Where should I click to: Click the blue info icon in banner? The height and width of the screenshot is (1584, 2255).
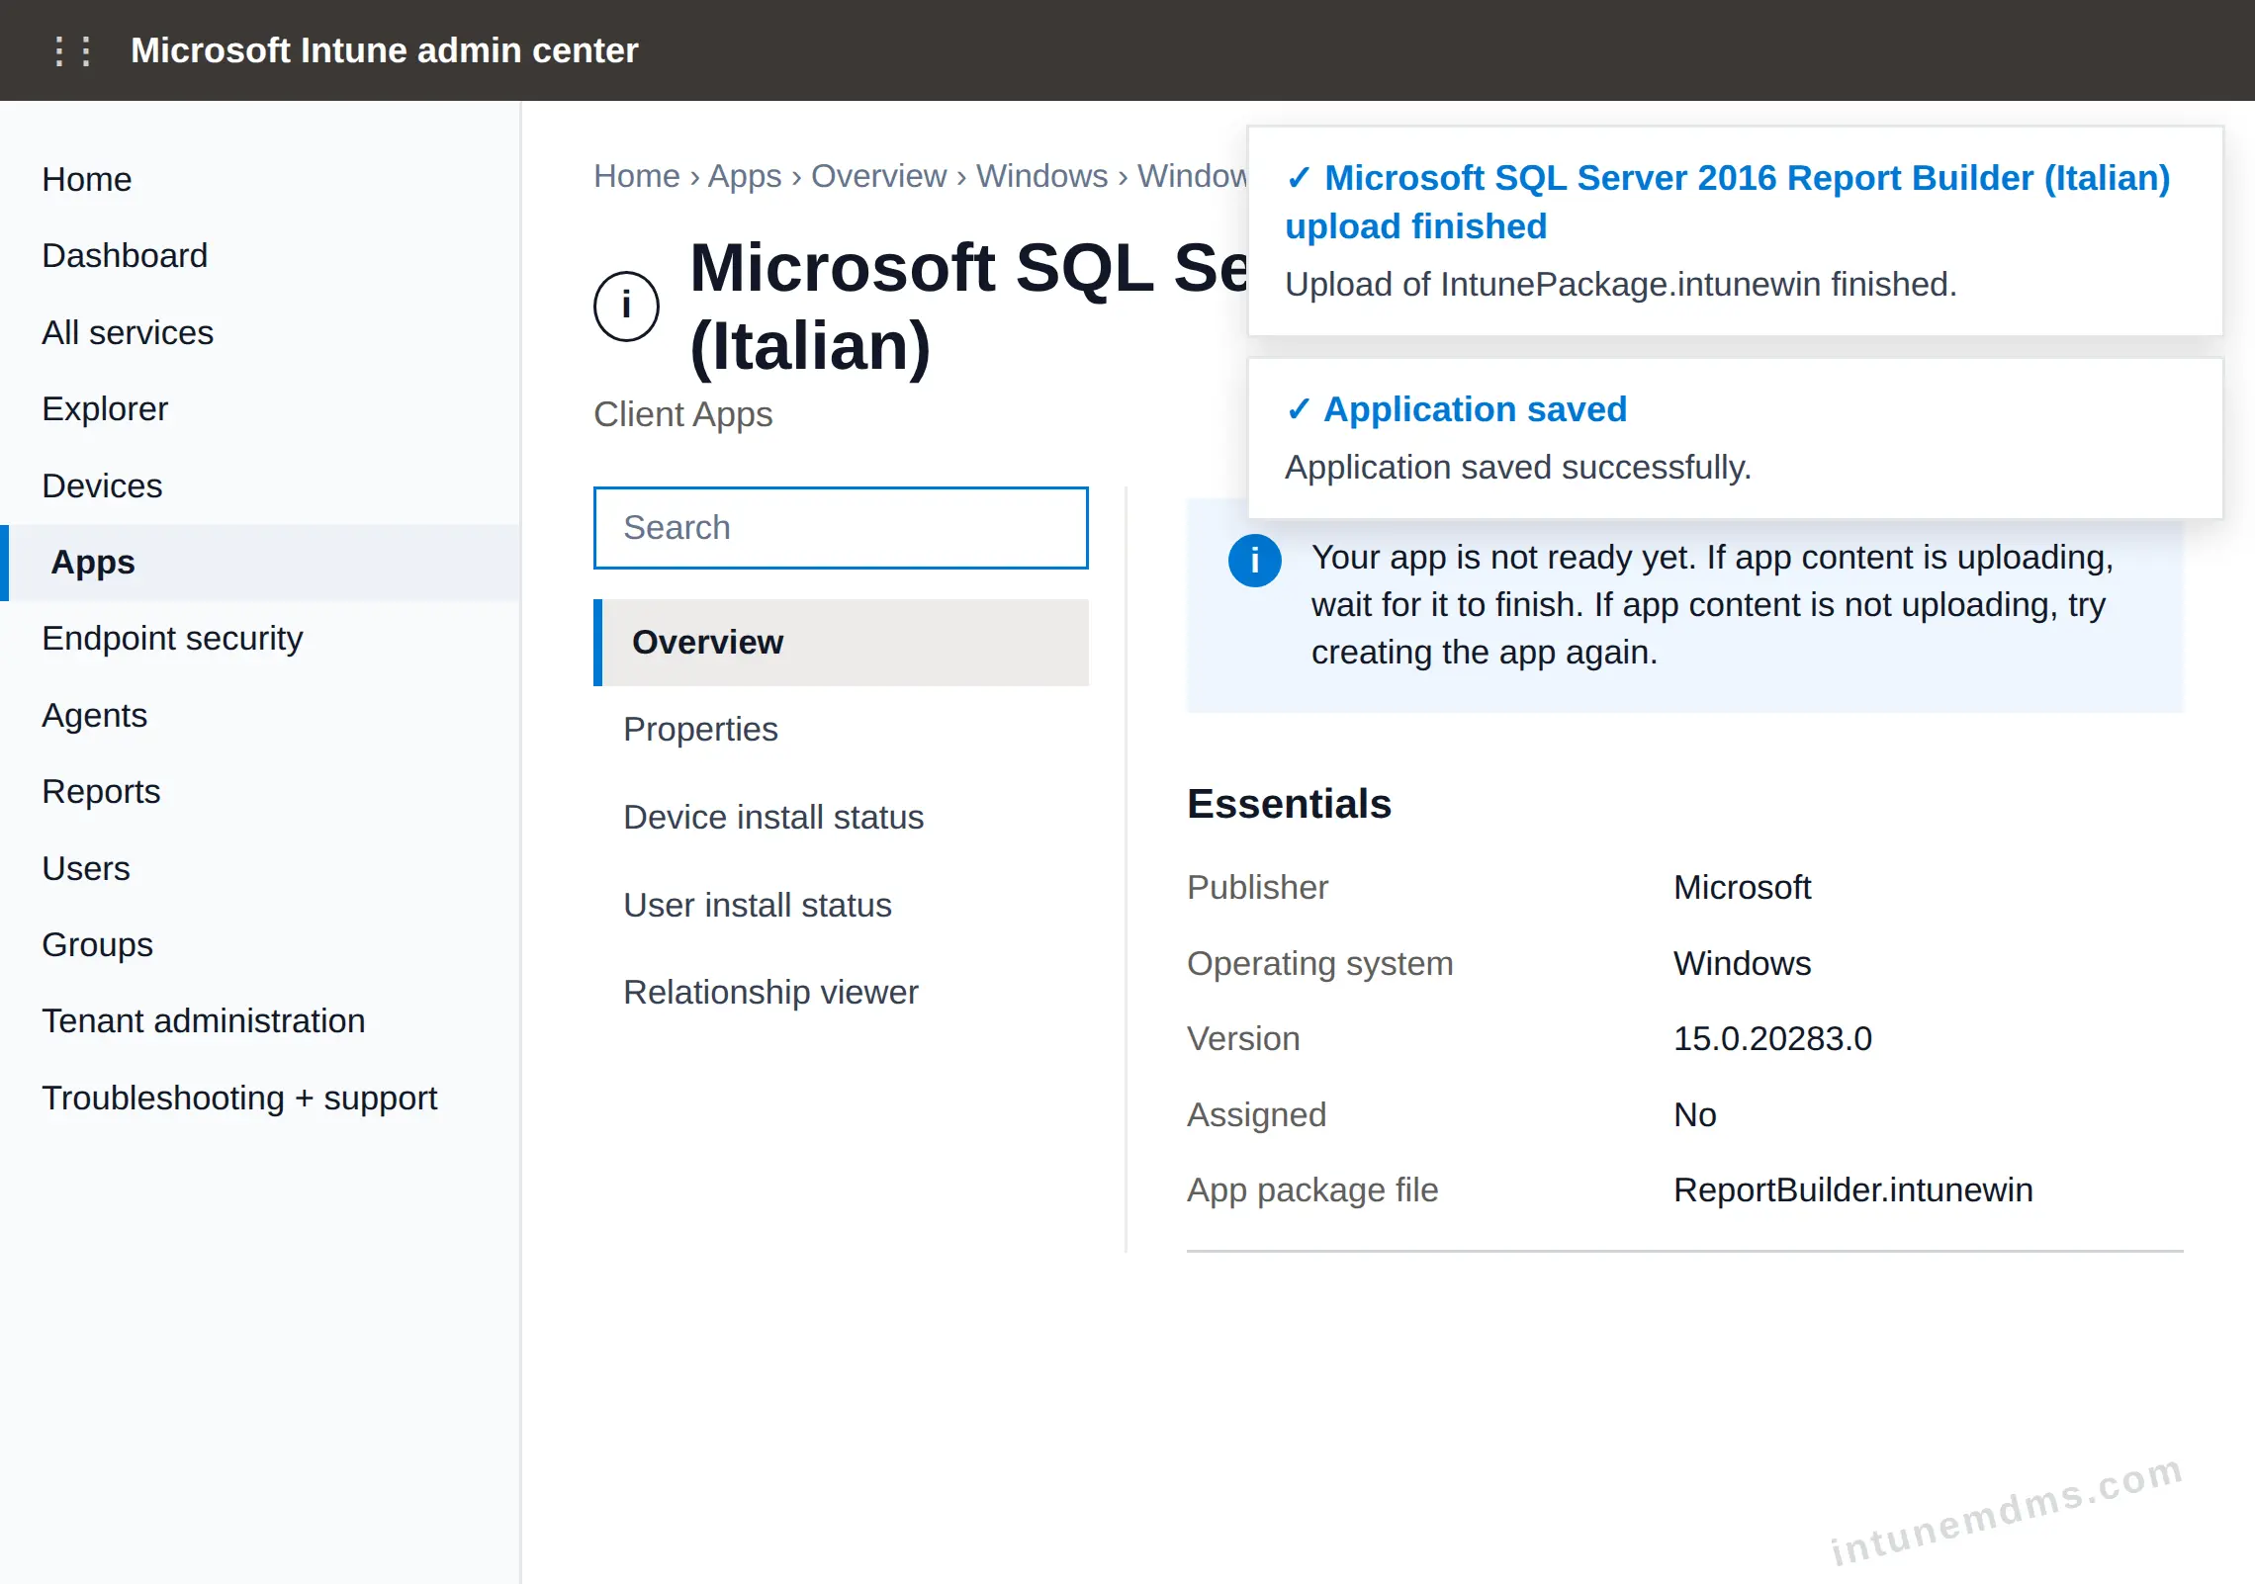[x=1254, y=561]
